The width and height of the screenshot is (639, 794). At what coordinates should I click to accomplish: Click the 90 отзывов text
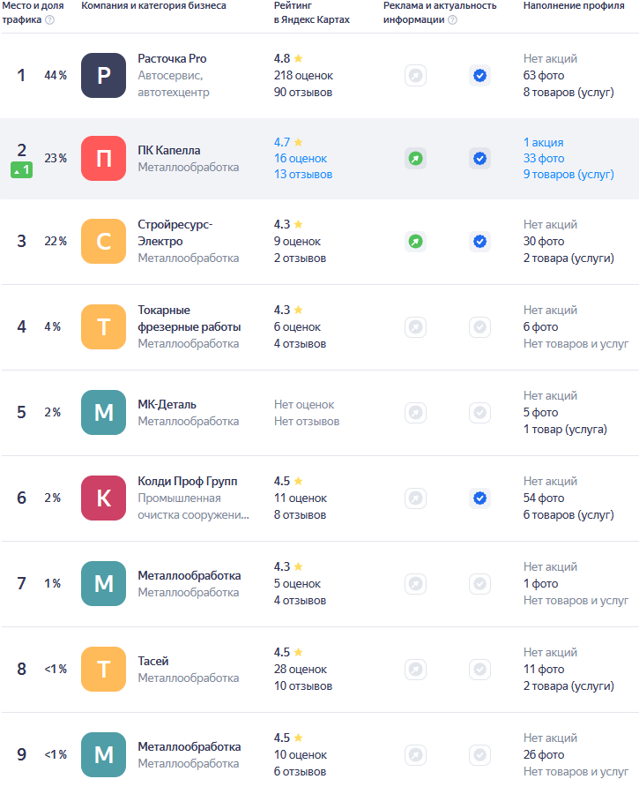[x=303, y=93]
